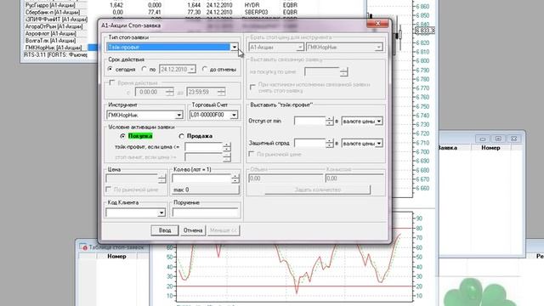The height and width of the screenshot is (306, 544).
Task: Enable the Время действия checkbox
Action: pyautogui.click(x=112, y=83)
